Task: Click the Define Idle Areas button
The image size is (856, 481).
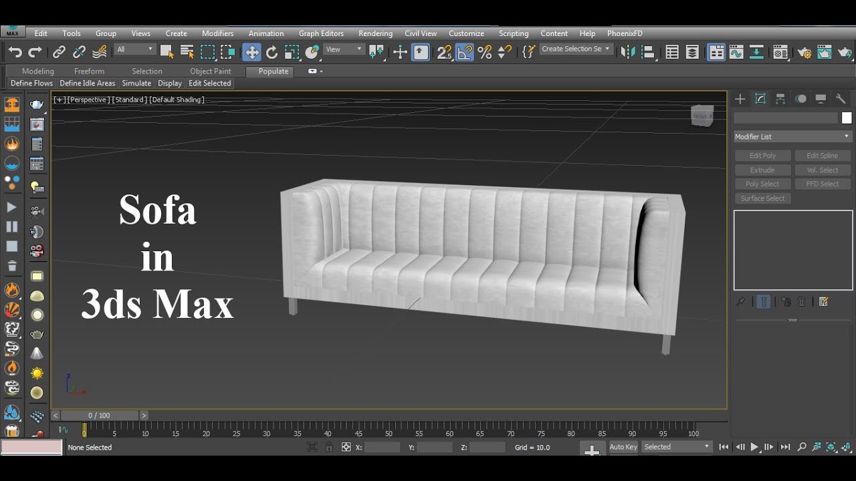Action: click(x=88, y=84)
